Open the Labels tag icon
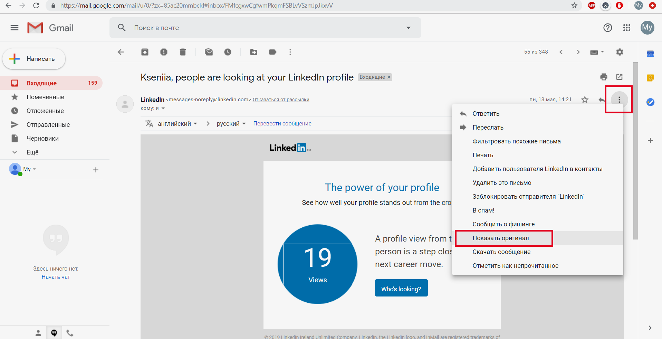 [x=272, y=52]
